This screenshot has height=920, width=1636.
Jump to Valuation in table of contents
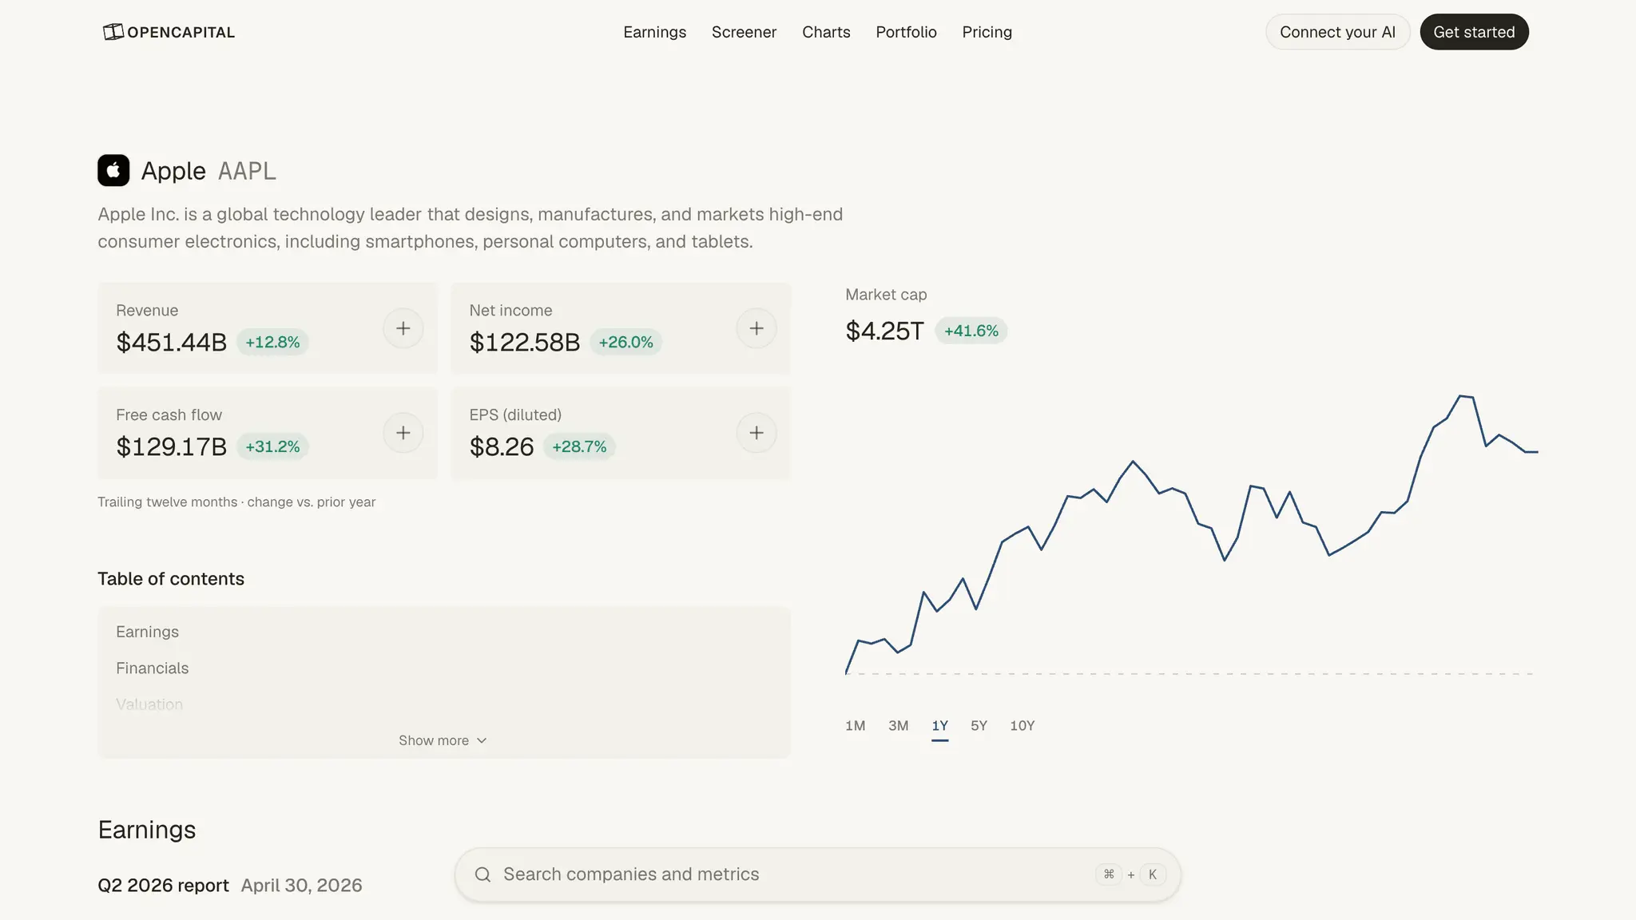(149, 705)
